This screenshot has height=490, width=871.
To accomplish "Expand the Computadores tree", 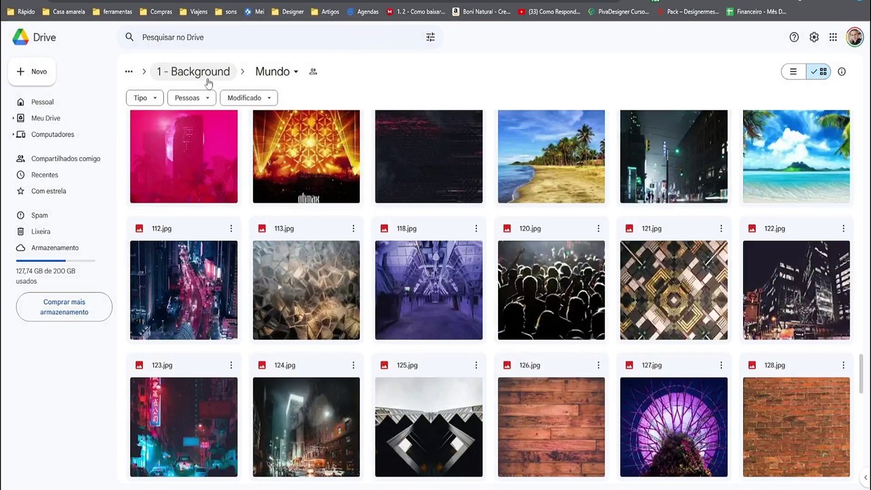I will point(13,135).
